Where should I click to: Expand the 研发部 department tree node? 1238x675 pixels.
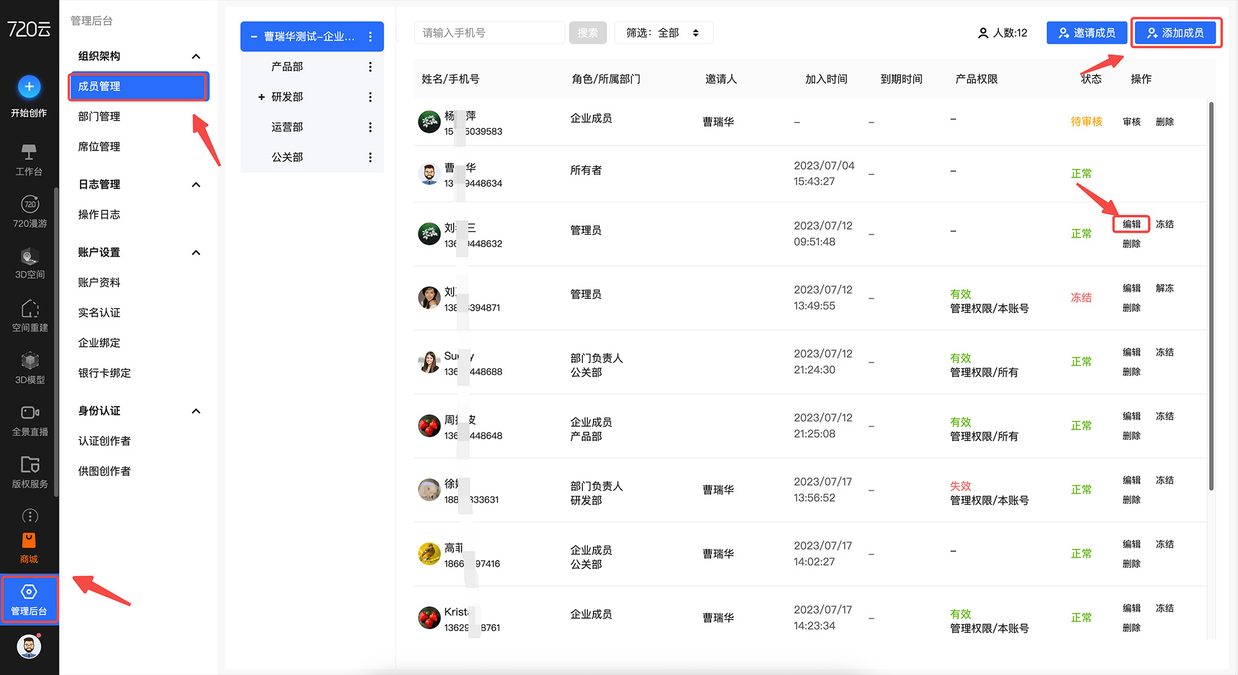point(261,97)
